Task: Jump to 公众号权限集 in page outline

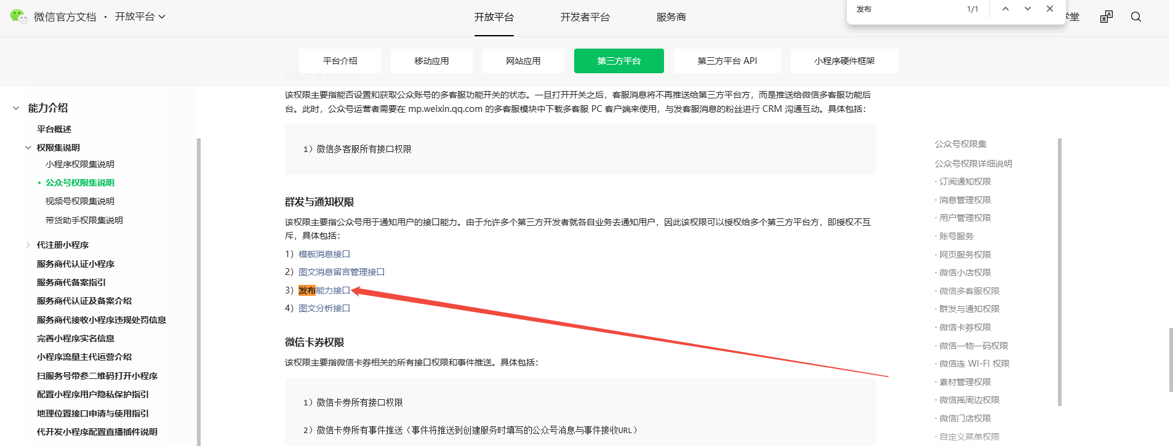Action: pyautogui.click(x=961, y=144)
